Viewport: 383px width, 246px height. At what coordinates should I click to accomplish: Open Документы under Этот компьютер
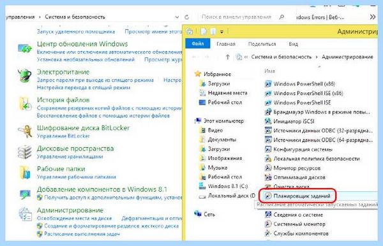click(x=222, y=140)
